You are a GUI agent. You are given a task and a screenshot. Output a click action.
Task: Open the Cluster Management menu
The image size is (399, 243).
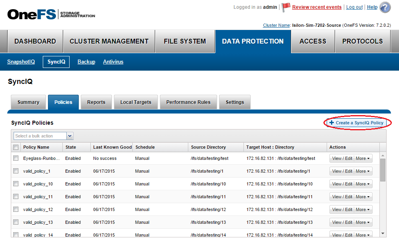[109, 42]
